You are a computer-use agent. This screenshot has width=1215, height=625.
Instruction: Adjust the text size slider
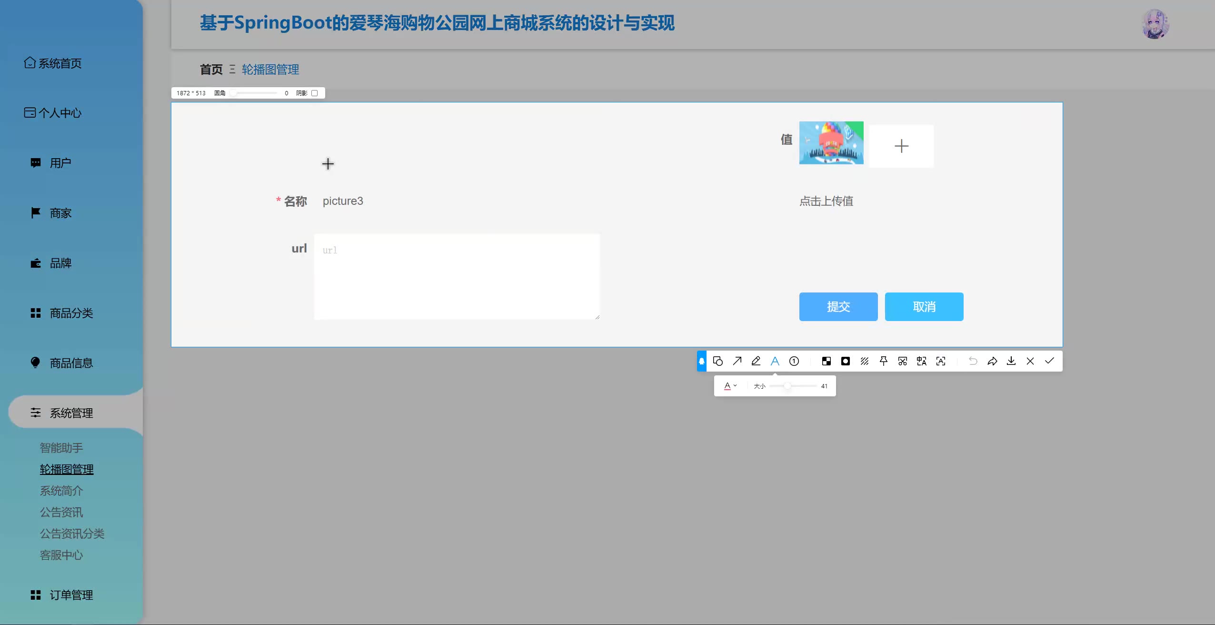787,386
